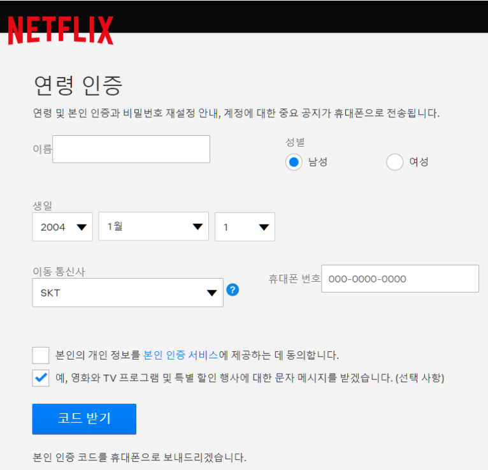Click the 생일 label

(x=43, y=206)
